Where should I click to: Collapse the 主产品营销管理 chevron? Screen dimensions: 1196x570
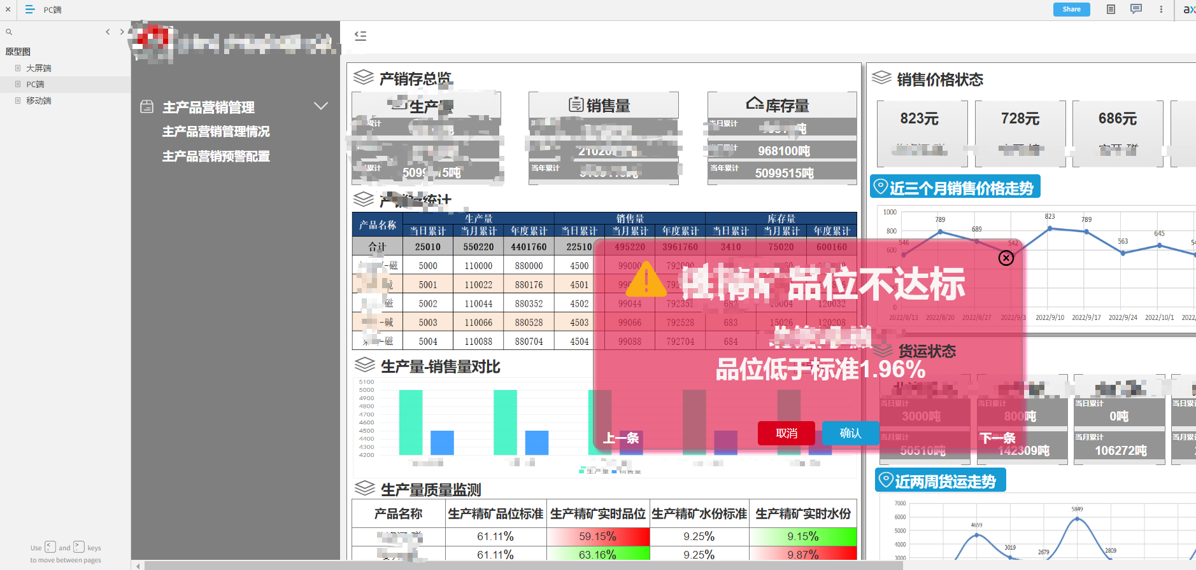(321, 106)
